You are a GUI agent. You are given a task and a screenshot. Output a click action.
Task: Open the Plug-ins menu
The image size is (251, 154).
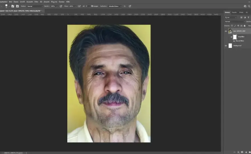coord(54,2)
